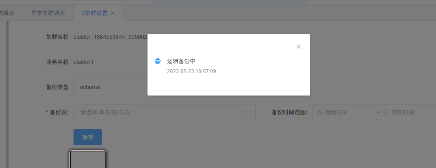Screen dimensions: 436x168
Task: Switch to the partially visible 群展示 tab
Action: point(7,13)
